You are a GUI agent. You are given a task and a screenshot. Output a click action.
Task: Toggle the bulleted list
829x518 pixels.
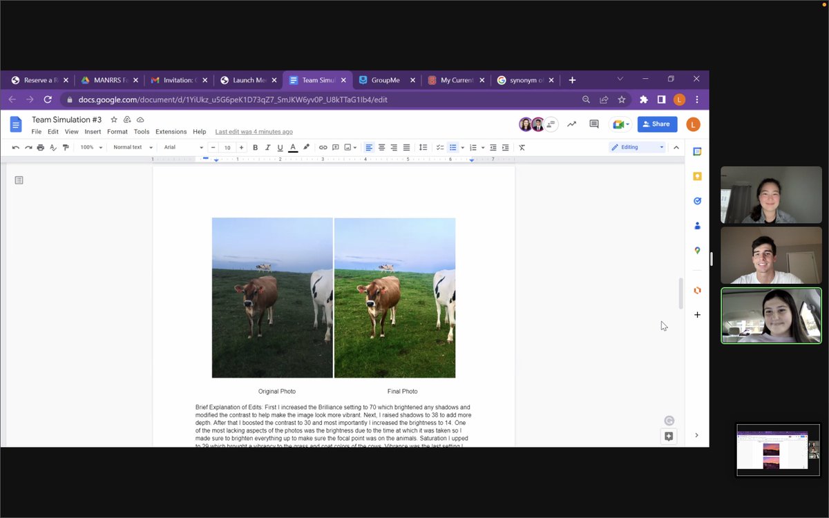pos(453,147)
